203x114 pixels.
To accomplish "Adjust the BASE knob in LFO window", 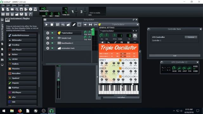I will click(x=174, y=68).
